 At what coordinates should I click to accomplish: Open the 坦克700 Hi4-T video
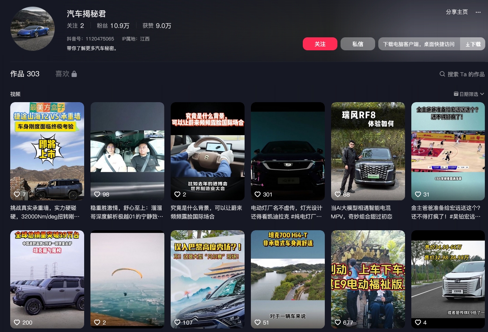288,279
